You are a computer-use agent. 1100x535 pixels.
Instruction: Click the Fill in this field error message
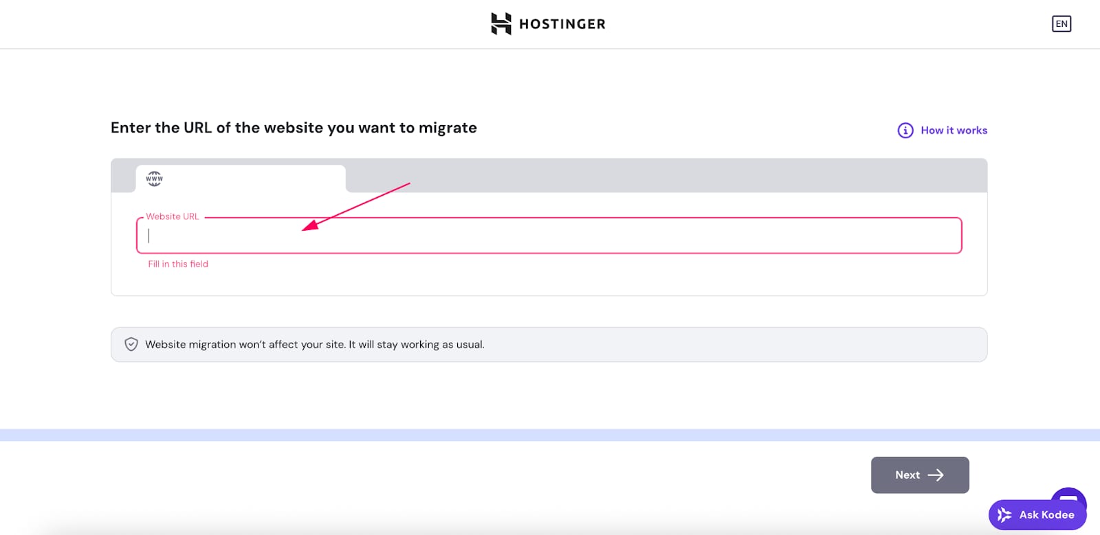tap(178, 264)
